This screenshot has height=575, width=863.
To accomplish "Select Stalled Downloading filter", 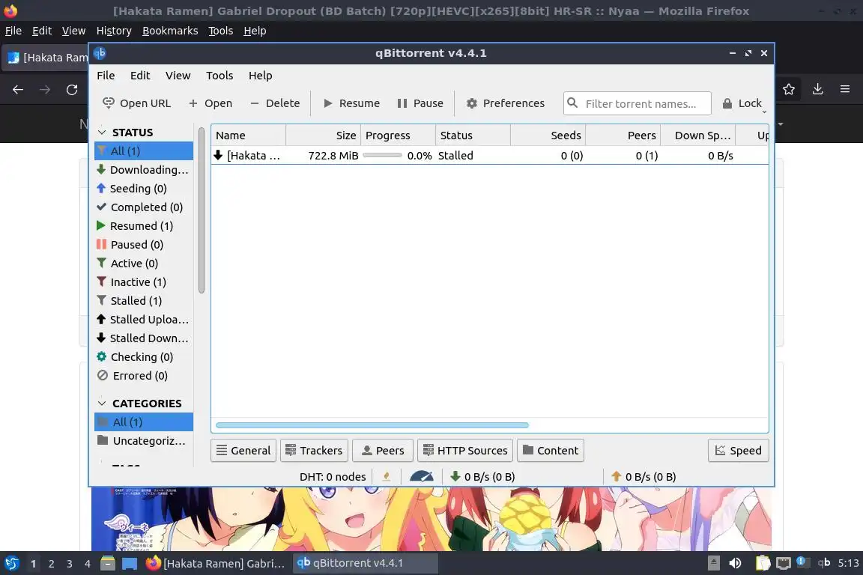I will pos(144,338).
